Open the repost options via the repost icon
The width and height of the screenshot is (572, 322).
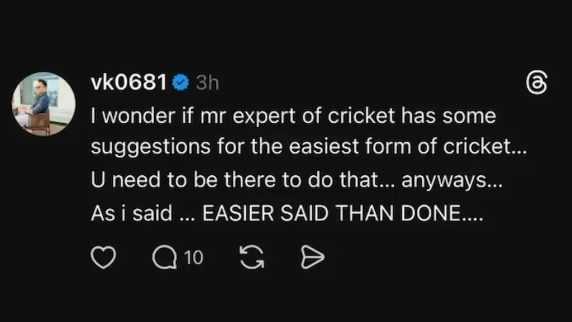(x=251, y=257)
